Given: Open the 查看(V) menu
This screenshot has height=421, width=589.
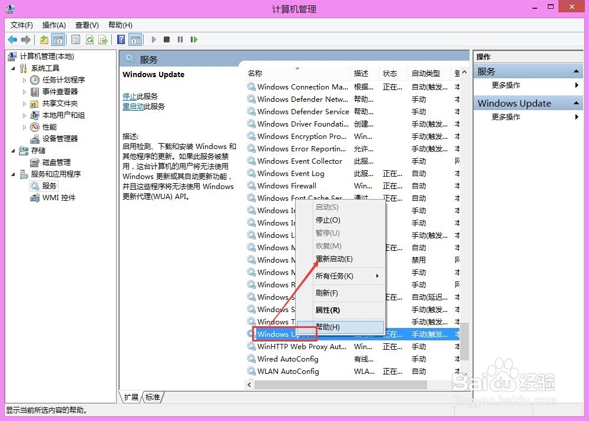Looking at the screenshot, I should [86, 25].
